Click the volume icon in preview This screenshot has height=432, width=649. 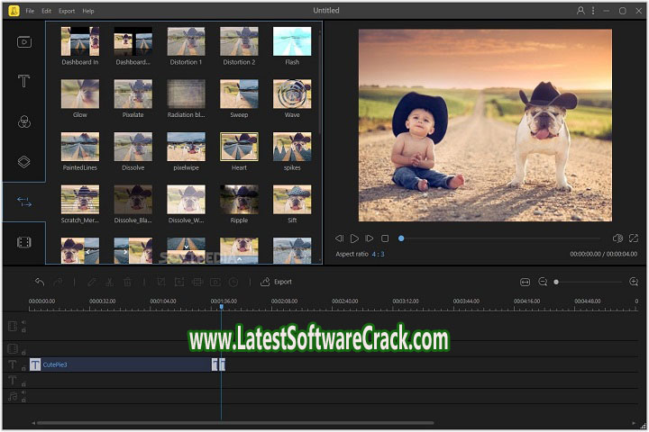pyautogui.click(x=617, y=238)
